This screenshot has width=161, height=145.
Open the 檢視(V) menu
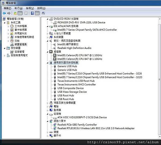[30, 8]
